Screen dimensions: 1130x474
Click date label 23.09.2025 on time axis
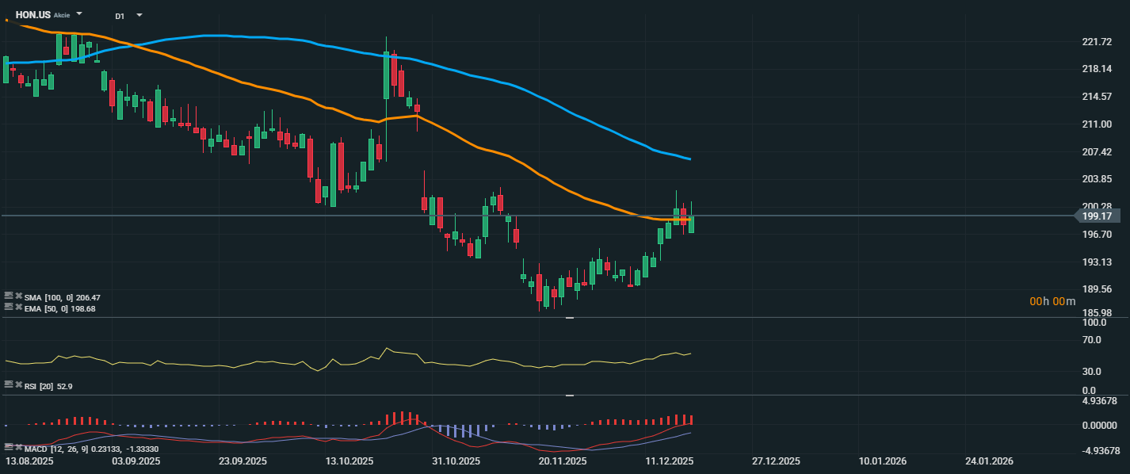pyautogui.click(x=243, y=461)
